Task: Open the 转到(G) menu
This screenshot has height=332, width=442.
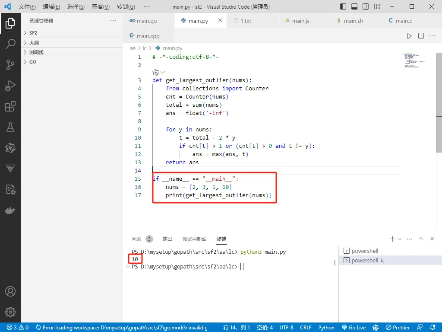Action: pyautogui.click(x=126, y=6)
